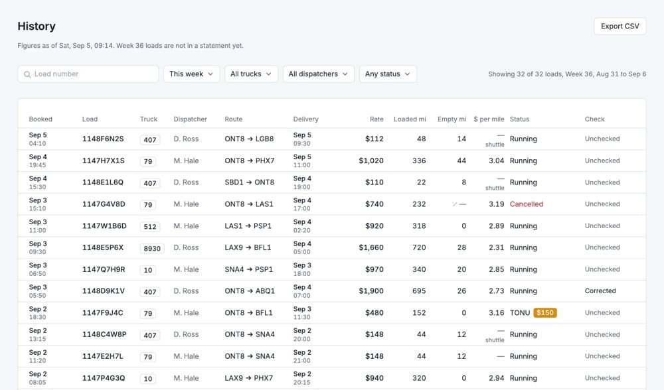Click route LAS1 → PSP1
The image size is (664, 390).
pyautogui.click(x=248, y=226)
